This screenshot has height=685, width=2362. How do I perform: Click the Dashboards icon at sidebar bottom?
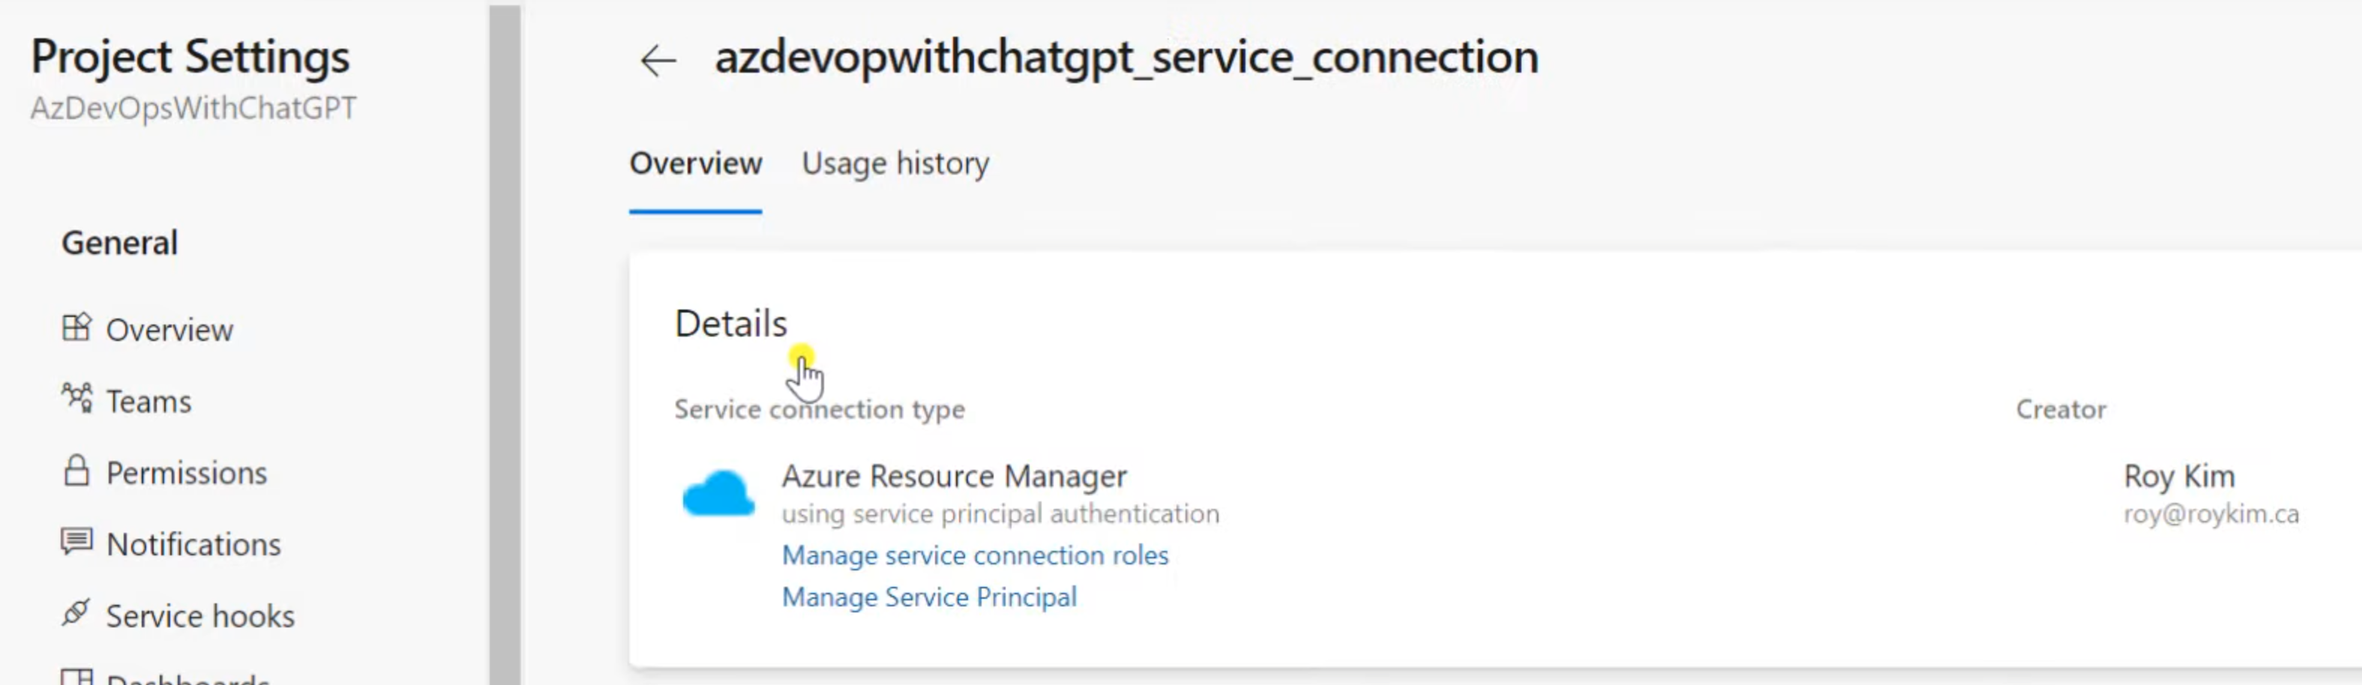tap(77, 678)
